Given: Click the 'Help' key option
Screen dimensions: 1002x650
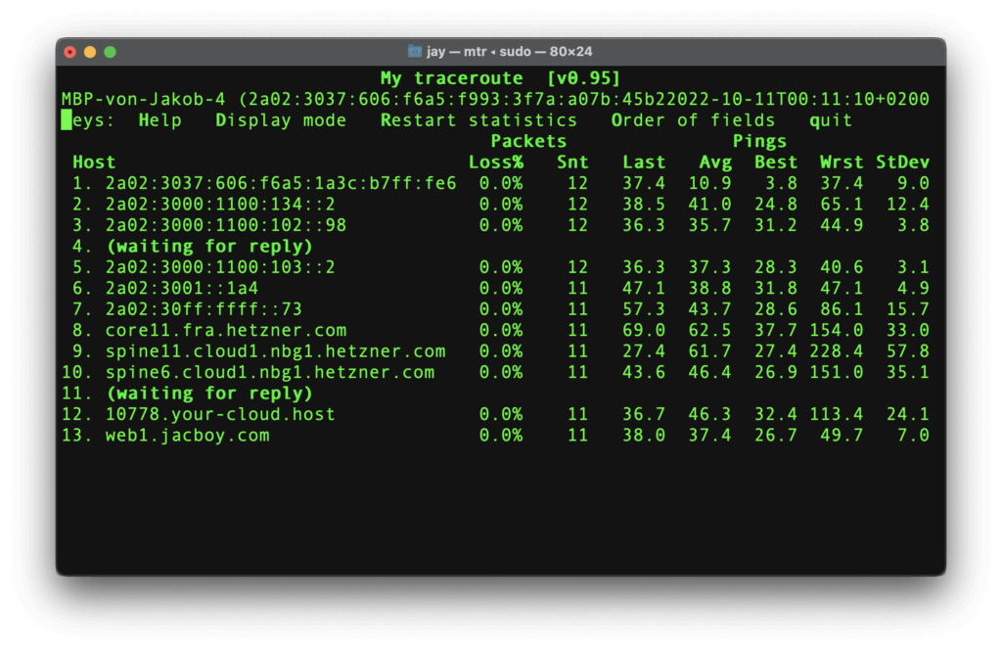Looking at the screenshot, I should [159, 120].
